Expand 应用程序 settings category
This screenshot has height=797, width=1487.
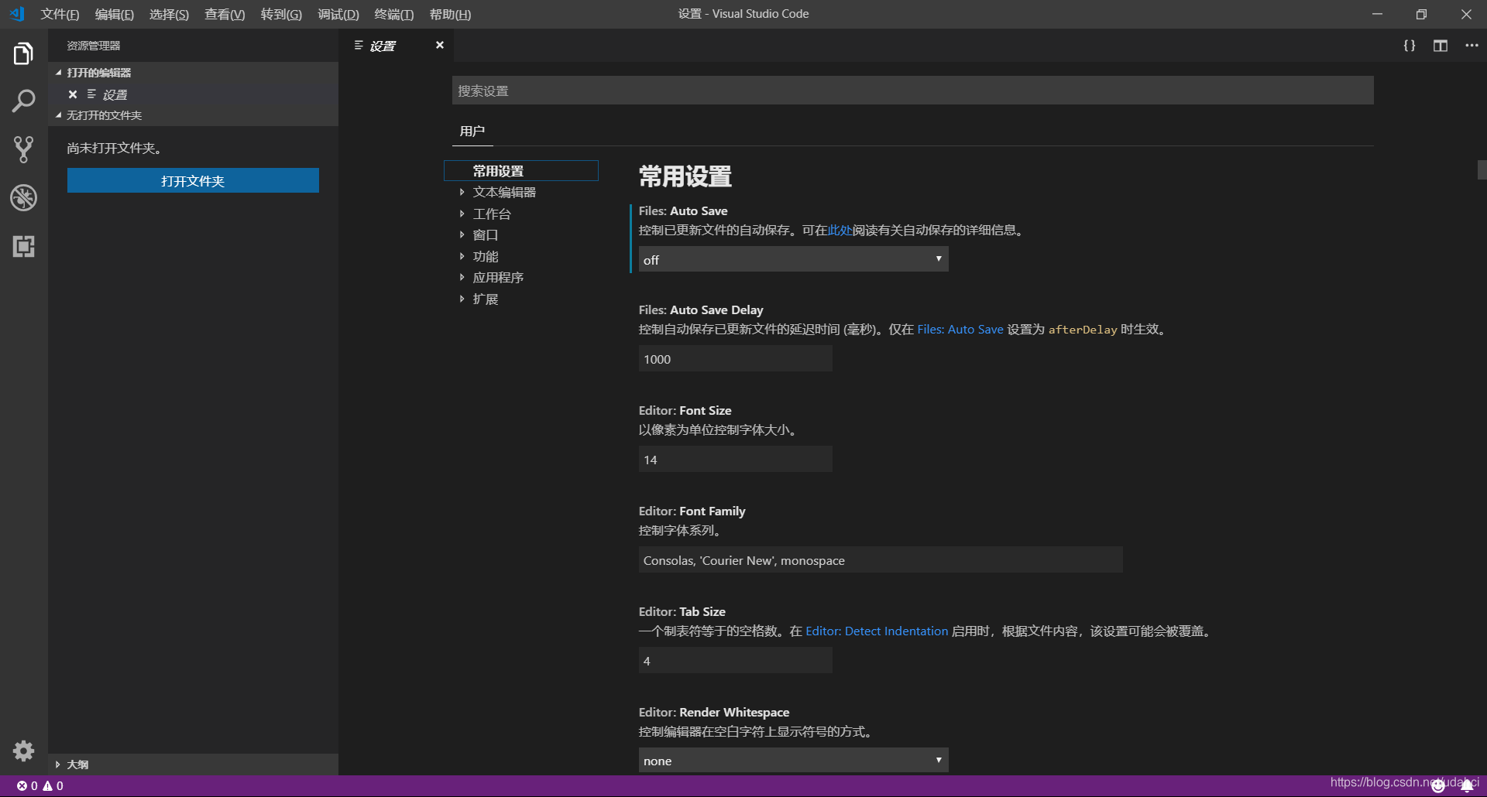pos(521,277)
